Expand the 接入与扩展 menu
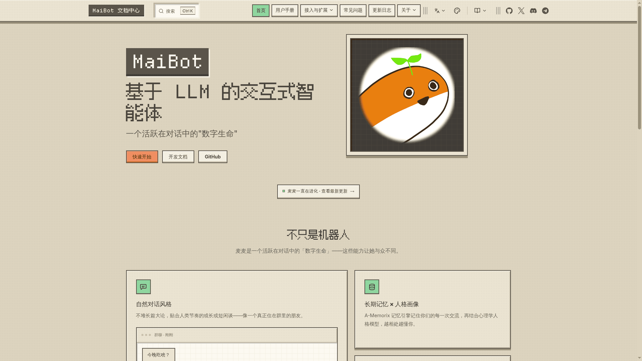642x361 pixels. coord(319,11)
